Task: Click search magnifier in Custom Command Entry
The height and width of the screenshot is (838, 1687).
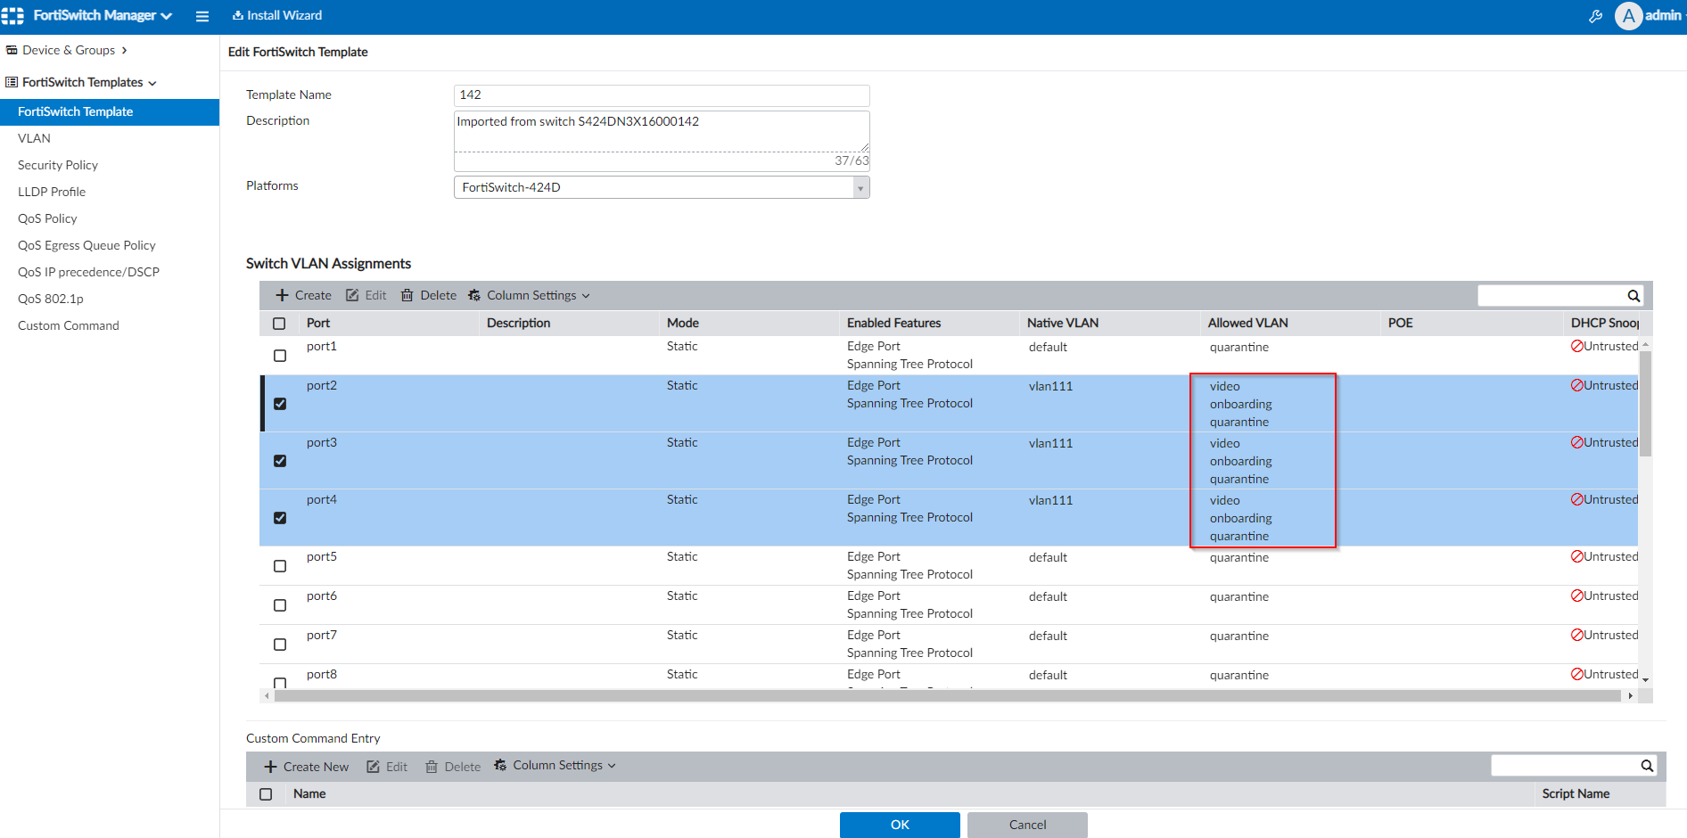Action: [x=1647, y=766]
